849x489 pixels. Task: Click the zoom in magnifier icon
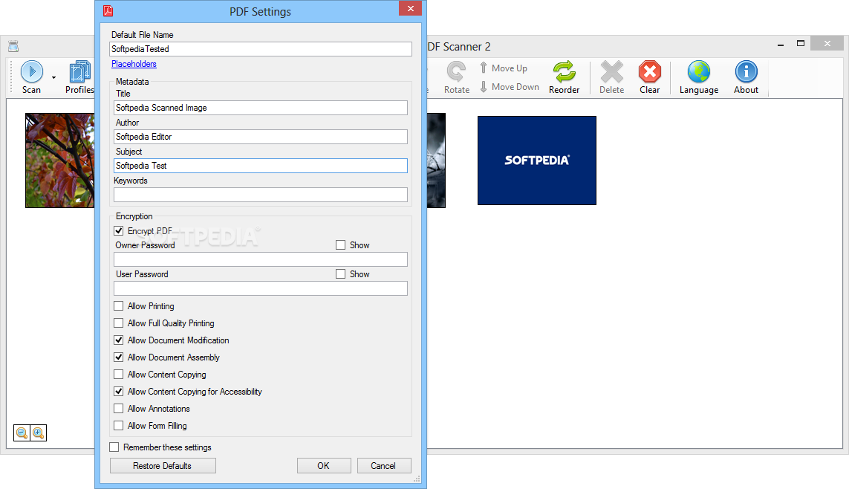point(38,433)
